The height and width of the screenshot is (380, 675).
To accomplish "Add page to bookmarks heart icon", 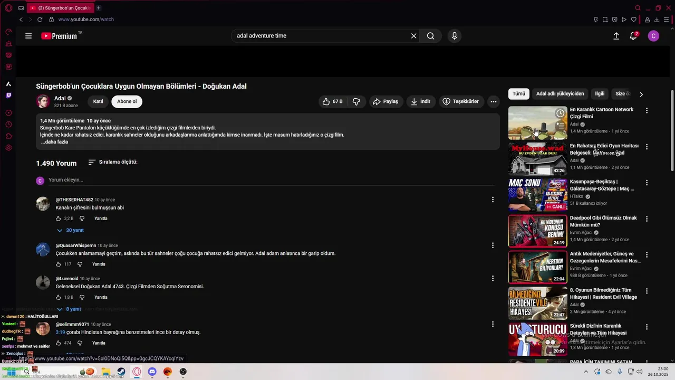I will pyautogui.click(x=633, y=20).
